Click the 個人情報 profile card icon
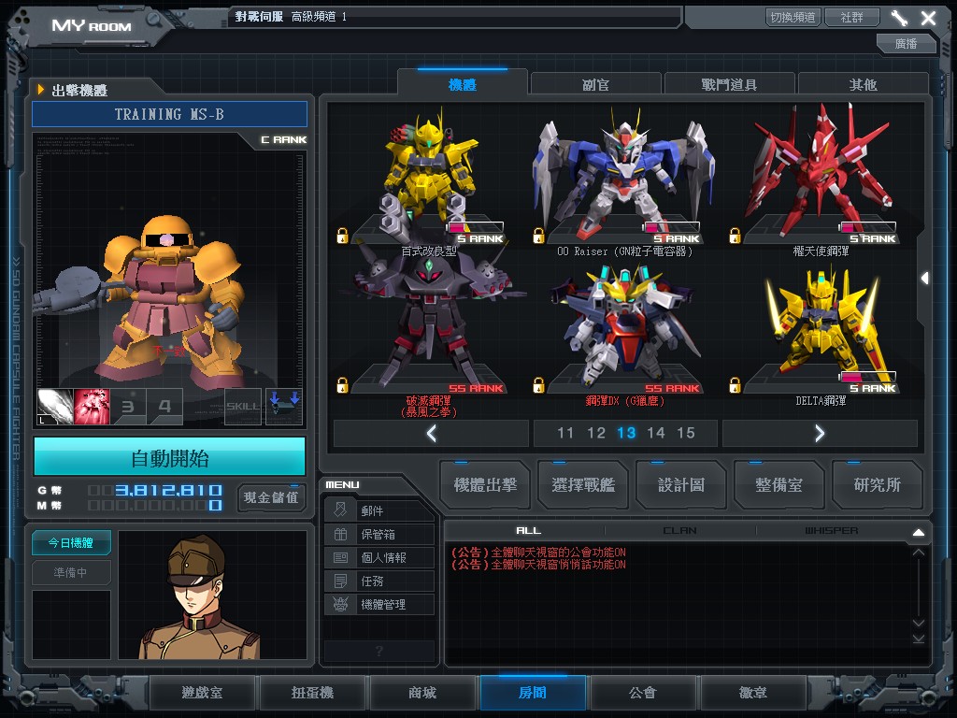957x718 pixels. (x=340, y=557)
